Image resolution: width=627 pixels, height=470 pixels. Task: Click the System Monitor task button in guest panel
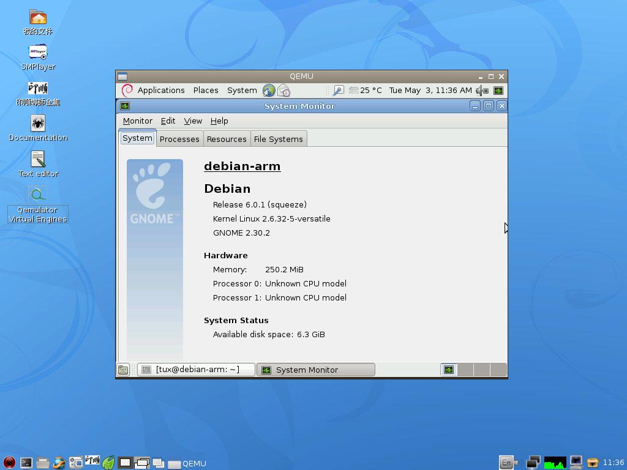[315, 370]
